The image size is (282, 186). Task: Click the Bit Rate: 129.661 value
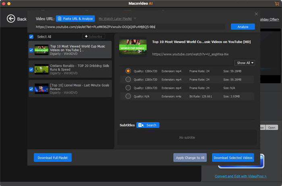tap(201, 96)
